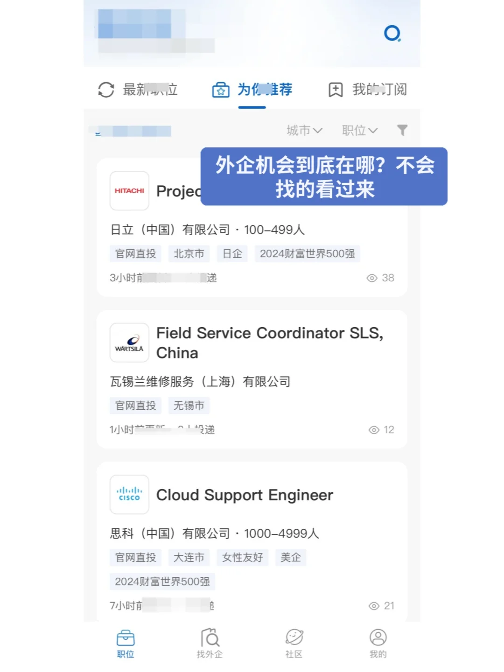Viewport: 504px width, 672px height.
Task: Tap the 2024财富世界500强 tag on Hitachi
Action: coord(308,254)
